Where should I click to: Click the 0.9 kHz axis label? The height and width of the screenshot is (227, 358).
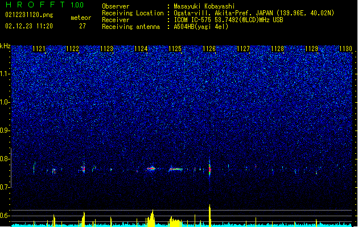click(x=5, y=131)
